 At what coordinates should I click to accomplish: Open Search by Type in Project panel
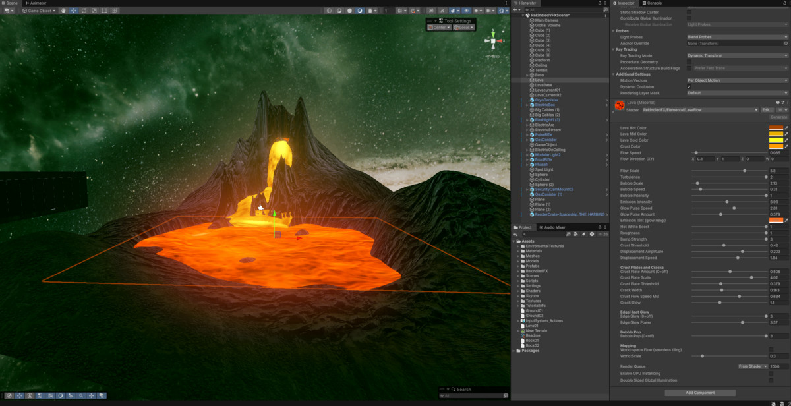[x=575, y=234]
